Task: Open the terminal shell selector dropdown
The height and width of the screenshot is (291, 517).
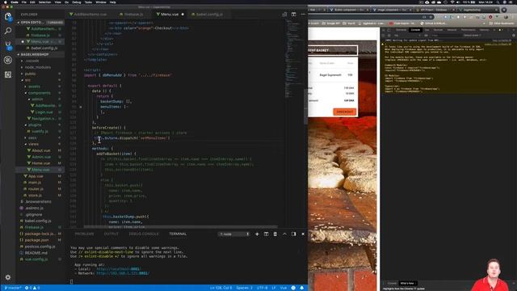Action: pos(234,234)
